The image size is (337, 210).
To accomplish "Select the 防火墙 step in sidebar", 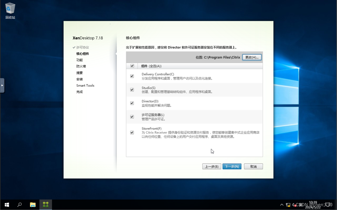I will coord(81,67).
